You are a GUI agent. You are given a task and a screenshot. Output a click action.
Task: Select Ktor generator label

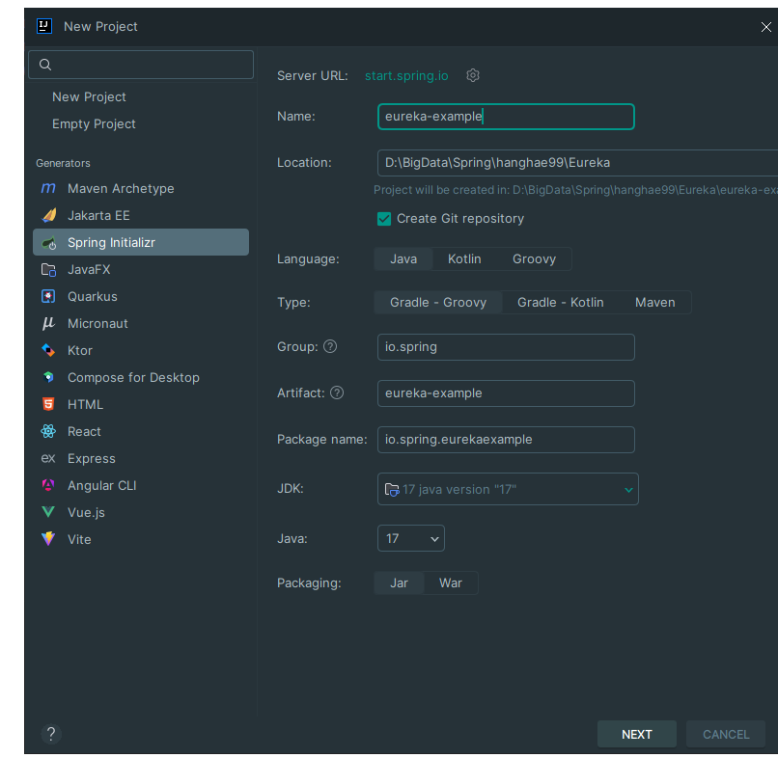click(80, 350)
